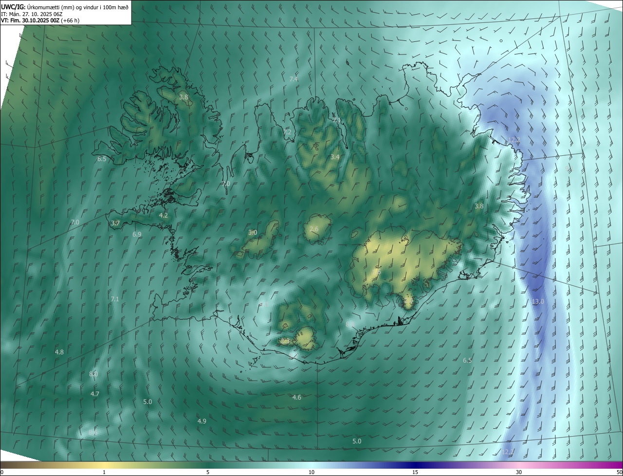Select the 3.7 value on Snæfellsnes peninsula
This screenshot has height=476, width=623.
(115, 223)
